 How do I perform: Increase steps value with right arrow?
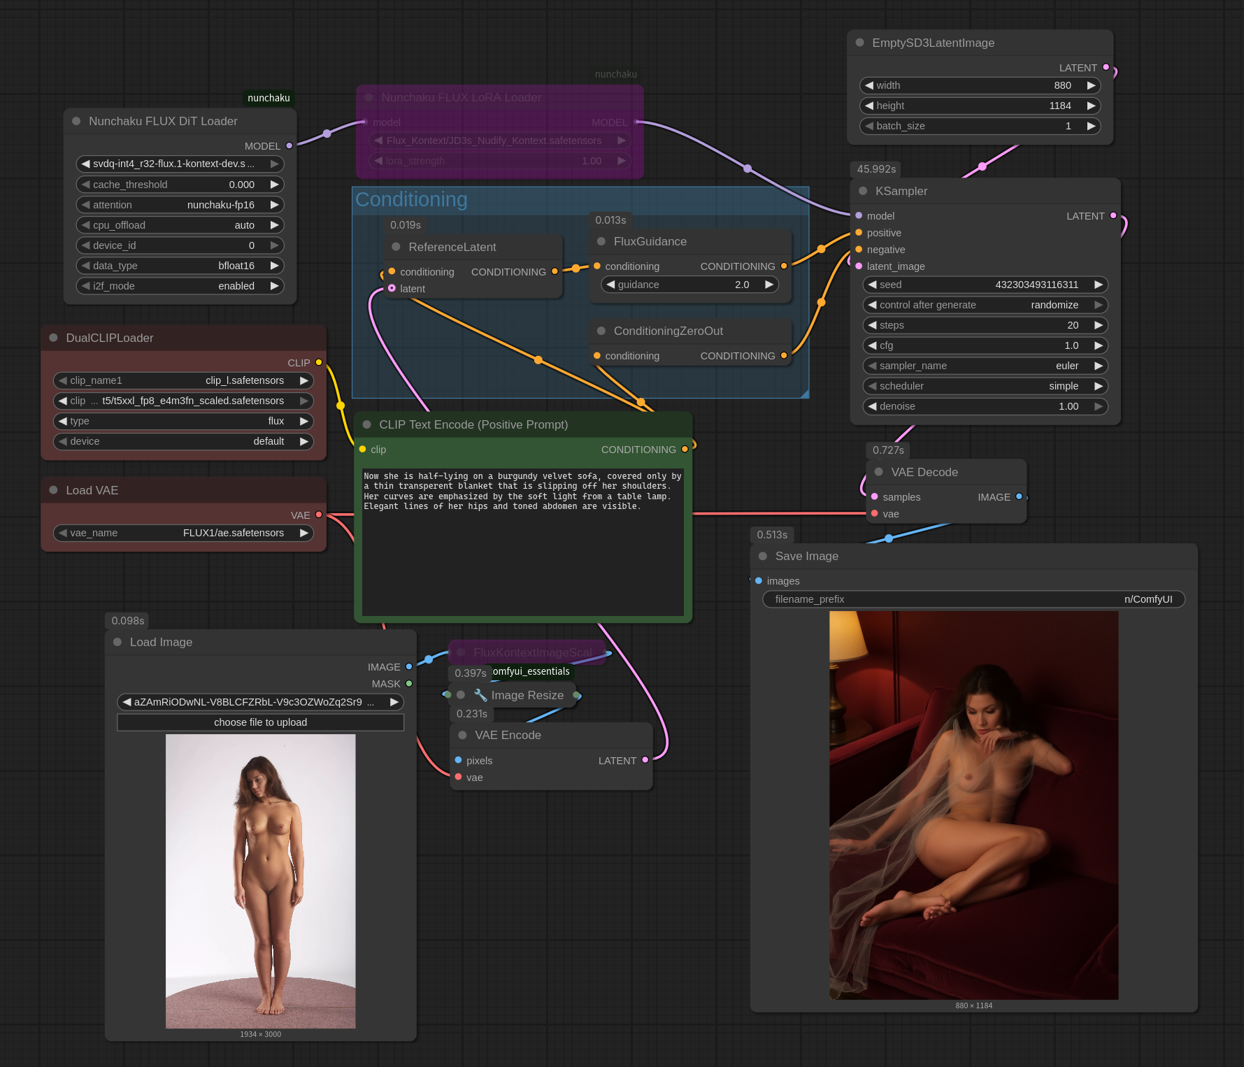click(1098, 325)
